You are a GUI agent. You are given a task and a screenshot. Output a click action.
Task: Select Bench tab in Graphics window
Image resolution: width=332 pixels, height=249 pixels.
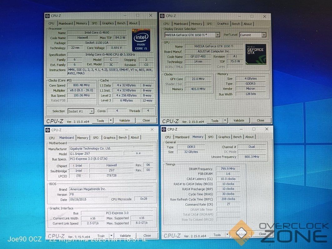coord(236,24)
